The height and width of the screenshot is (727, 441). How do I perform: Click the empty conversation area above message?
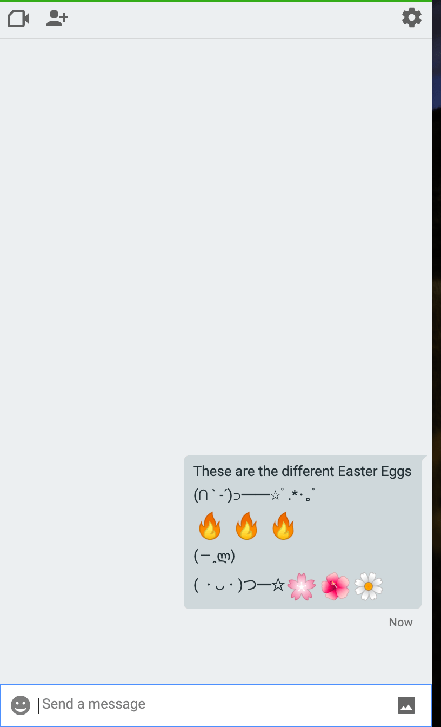coord(216,243)
